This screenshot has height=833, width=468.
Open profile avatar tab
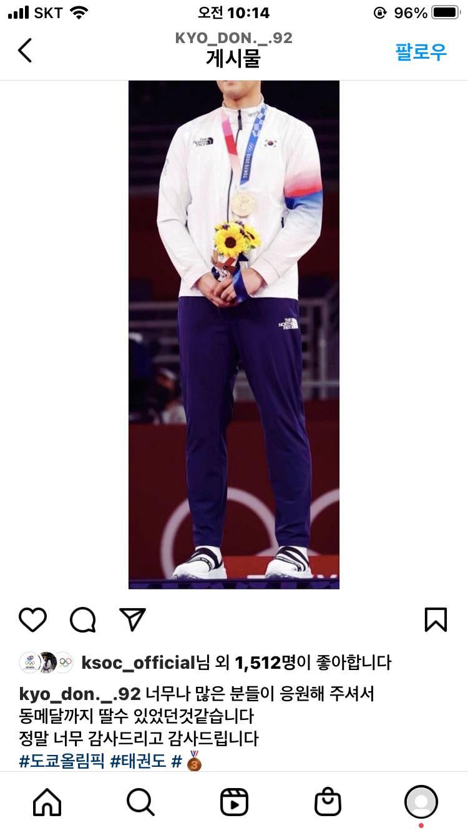(x=421, y=802)
